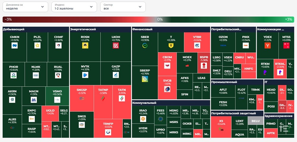297x142 pixels.
Task: Click the GAZP Gazprom logo icon
Action: pyautogui.click(x=116, y=75)
